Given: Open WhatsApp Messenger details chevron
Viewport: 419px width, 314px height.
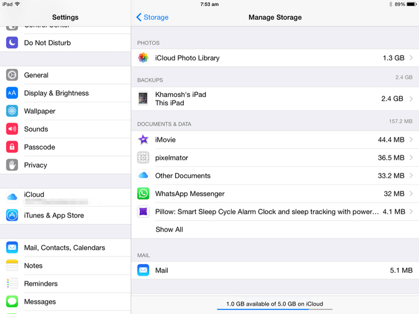Looking at the screenshot, I should click(x=411, y=193).
